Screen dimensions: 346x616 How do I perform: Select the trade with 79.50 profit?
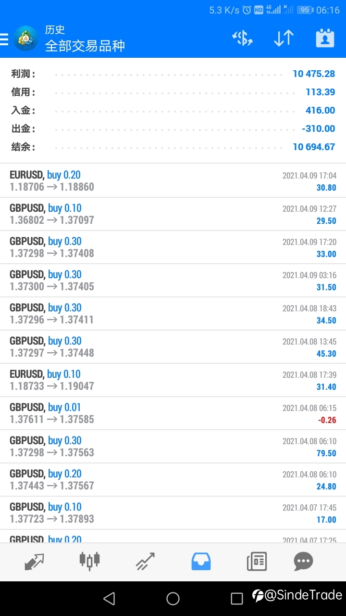coord(173,447)
